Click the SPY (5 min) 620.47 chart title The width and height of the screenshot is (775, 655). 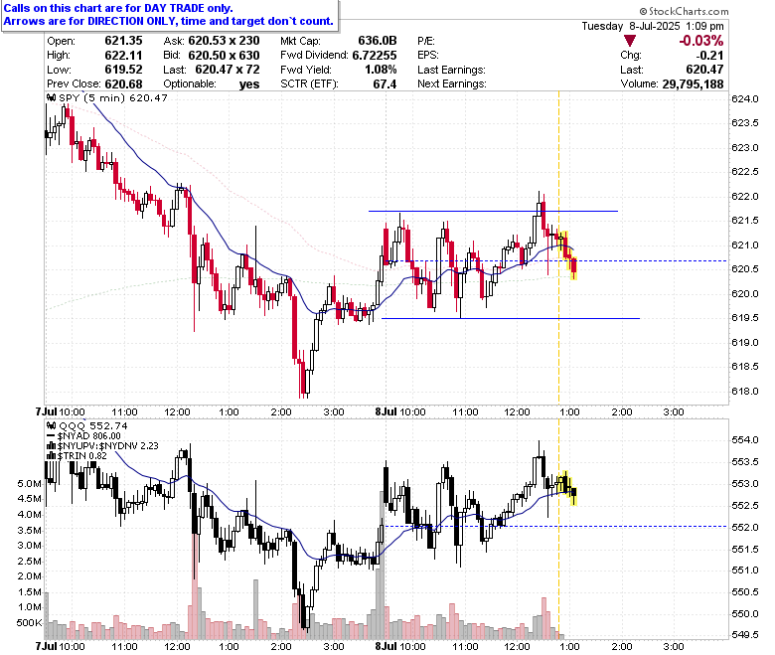click(113, 97)
